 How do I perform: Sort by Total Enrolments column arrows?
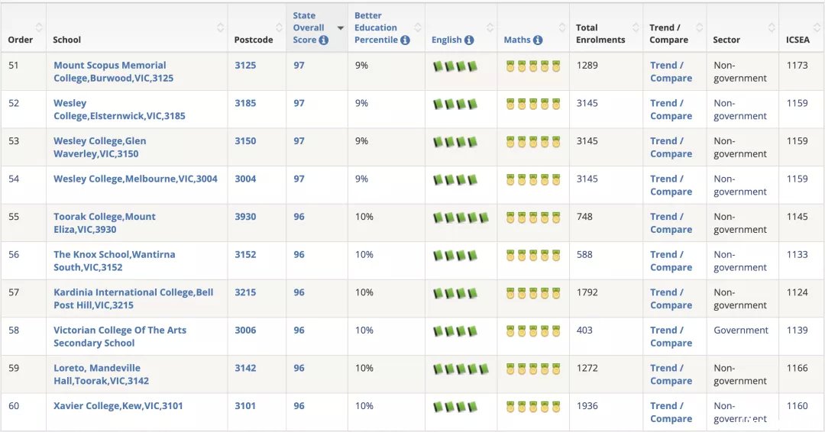636,27
